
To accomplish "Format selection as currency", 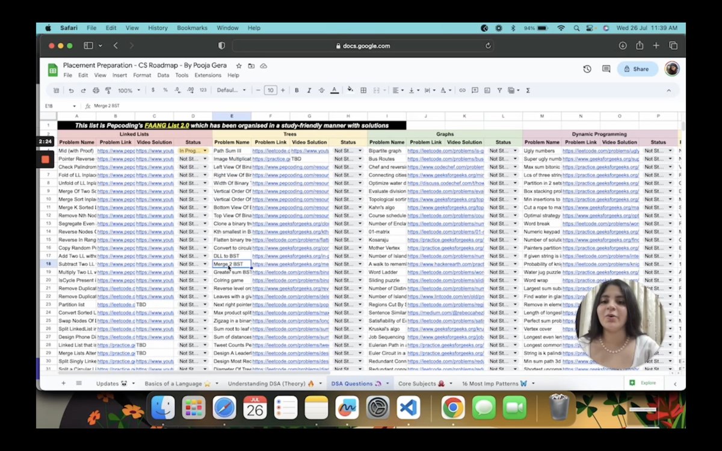I will 153,90.
